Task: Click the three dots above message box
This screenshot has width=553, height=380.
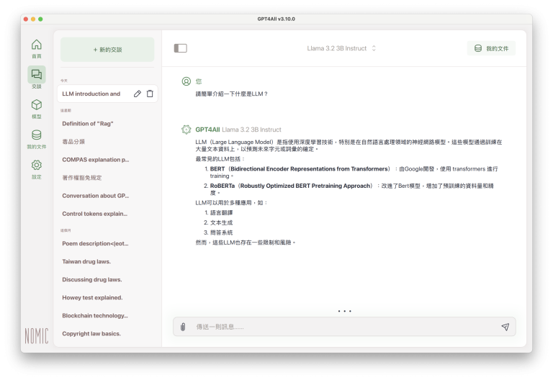Action: [x=344, y=311]
